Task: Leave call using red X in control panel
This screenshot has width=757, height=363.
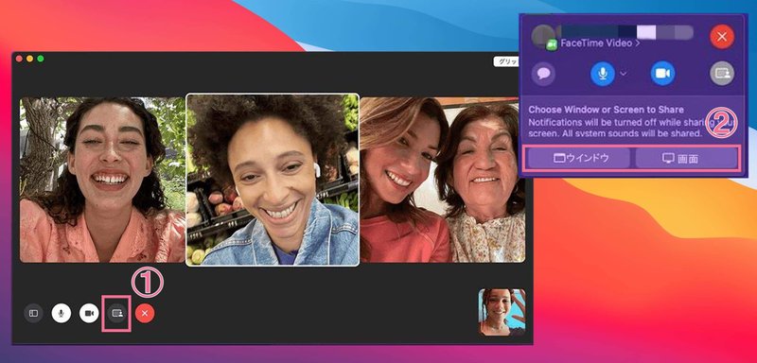Action: pyautogui.click(x=722, y=37)
